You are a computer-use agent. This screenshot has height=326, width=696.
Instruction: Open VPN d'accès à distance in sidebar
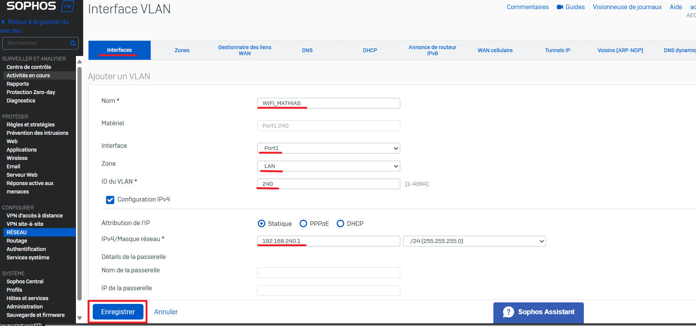(x=35, y=216)
